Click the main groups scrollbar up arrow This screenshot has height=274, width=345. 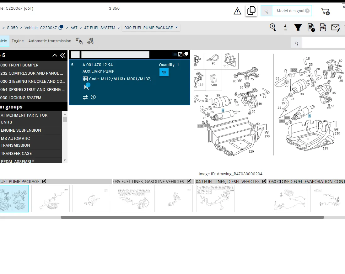point(65,114)
